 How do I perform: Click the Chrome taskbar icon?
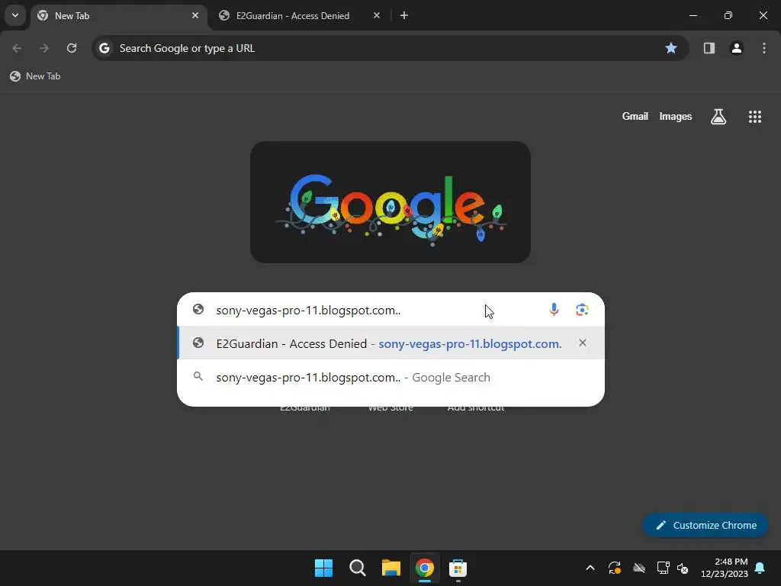coord(424,568)
